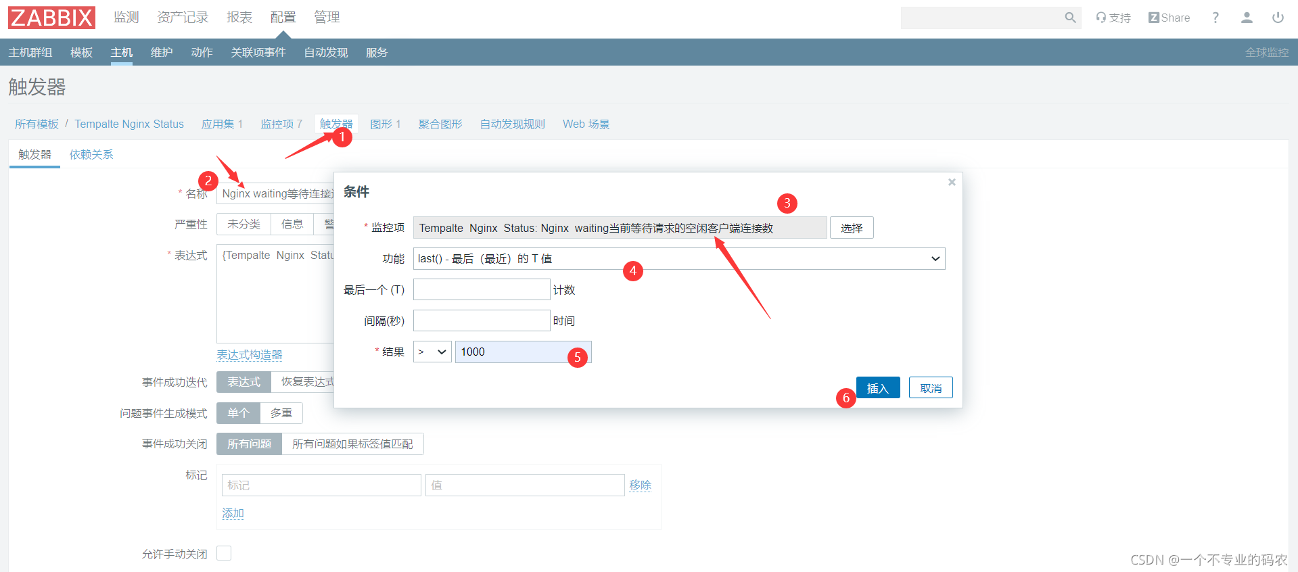Click the 选择 item button
Image resolution: width=1298 pixels, height=572 pixels.
[x=852, y=228]
